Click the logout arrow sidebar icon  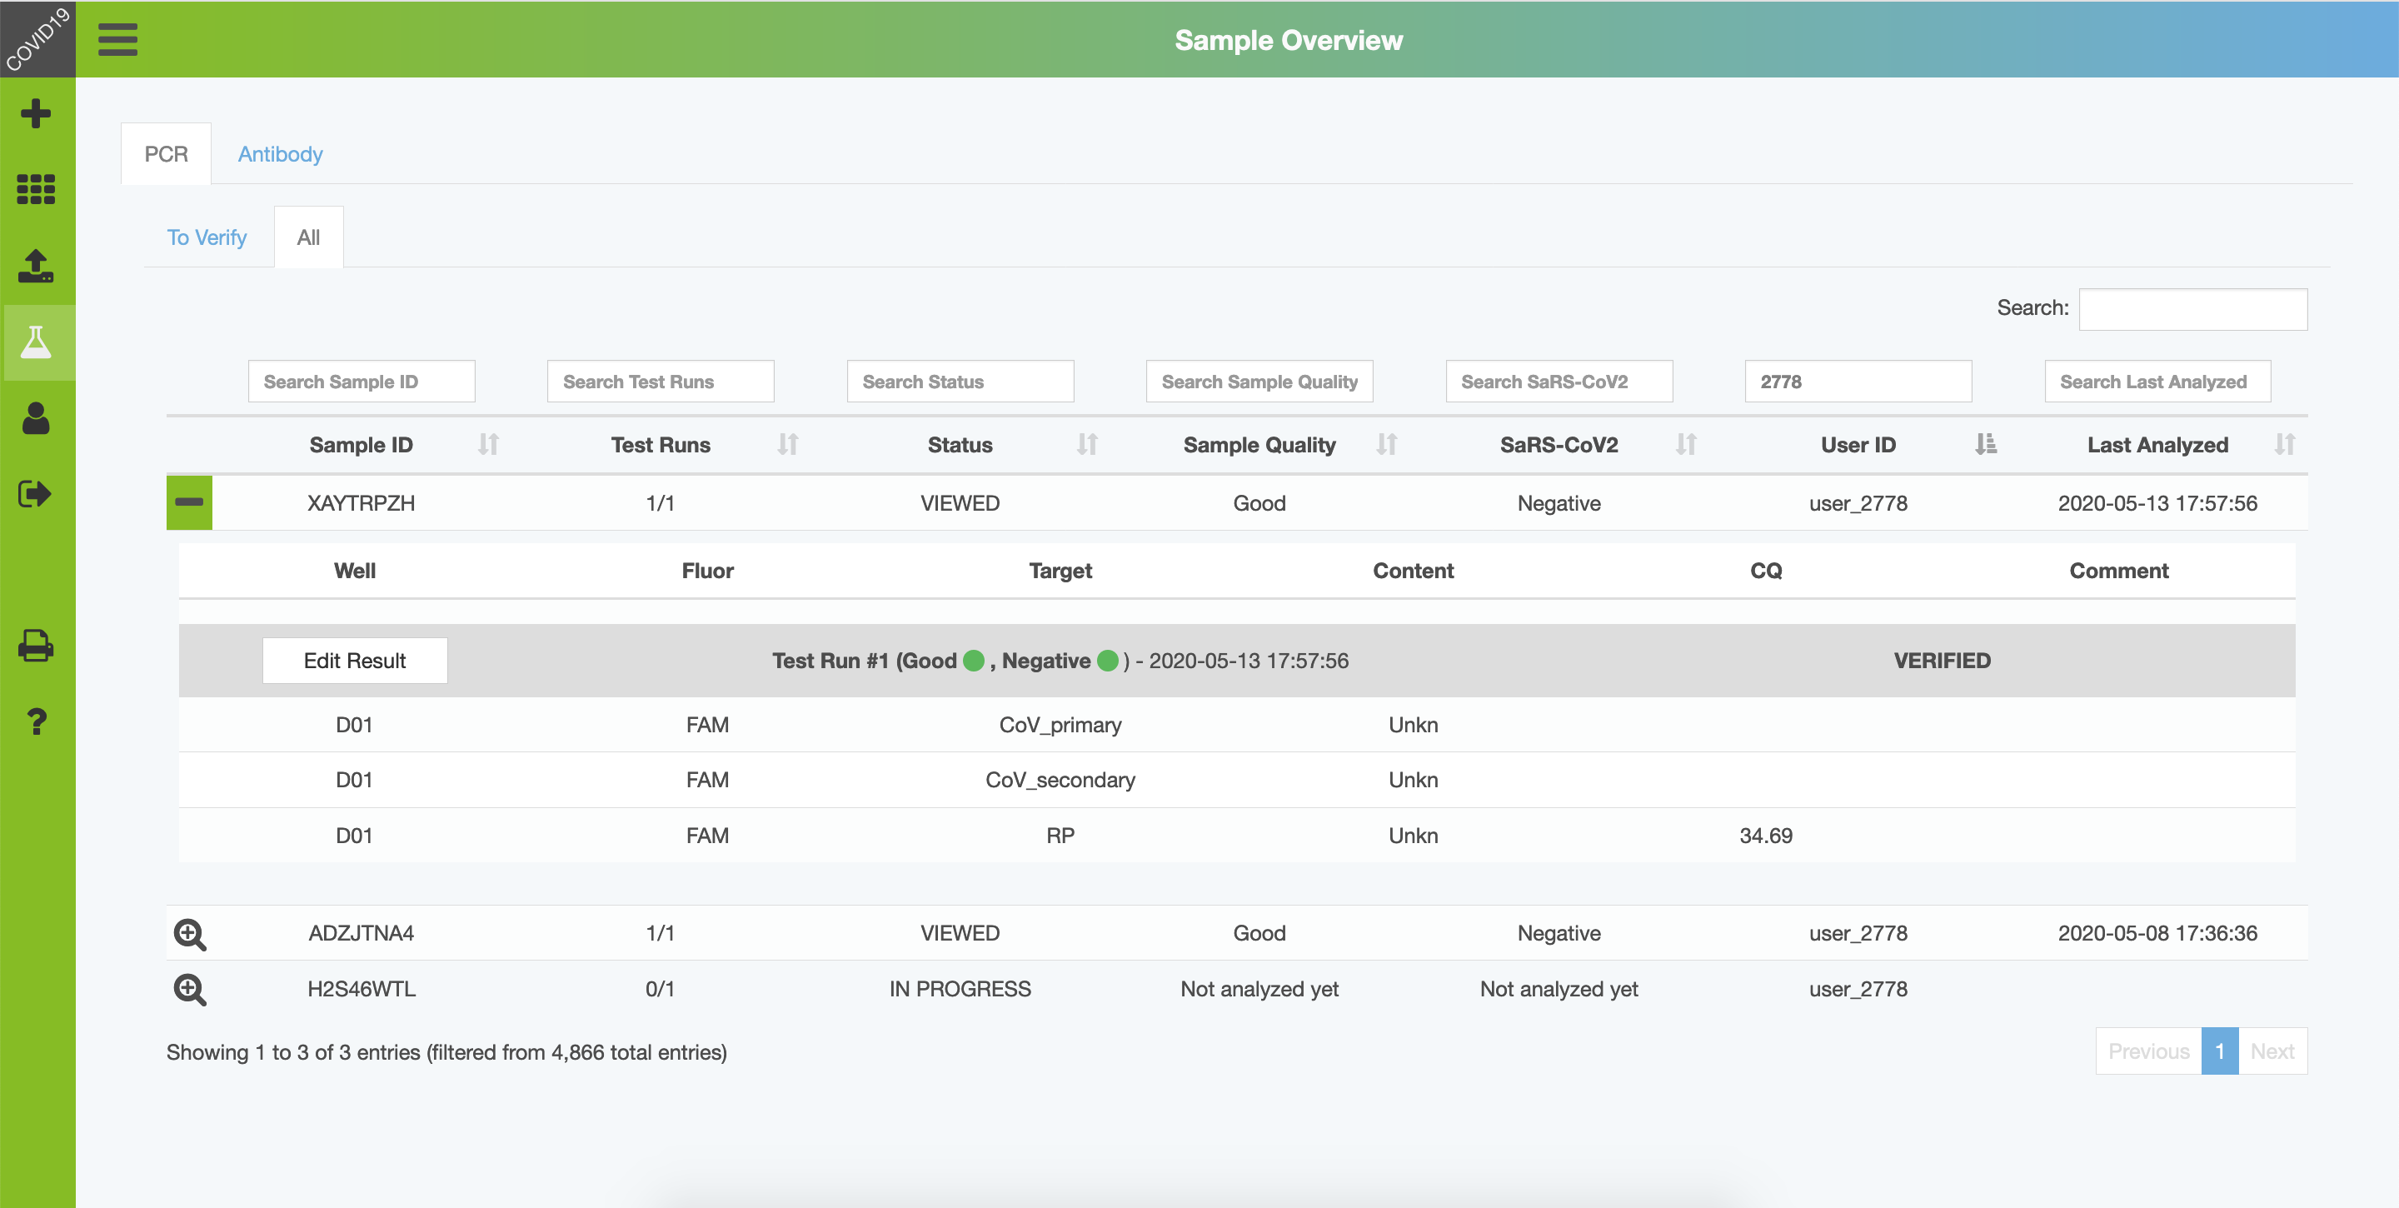coord(37,494)
